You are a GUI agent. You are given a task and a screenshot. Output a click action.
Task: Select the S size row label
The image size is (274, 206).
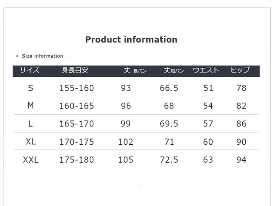31,88
